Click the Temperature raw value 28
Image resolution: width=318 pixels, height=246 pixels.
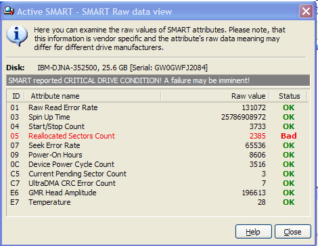pyautogui.click(x=262, y=202)
